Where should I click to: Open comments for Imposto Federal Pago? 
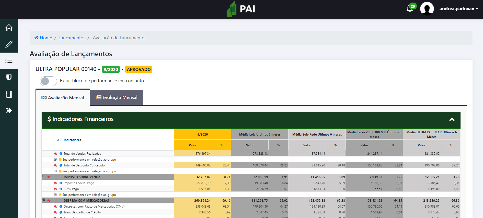55,183
